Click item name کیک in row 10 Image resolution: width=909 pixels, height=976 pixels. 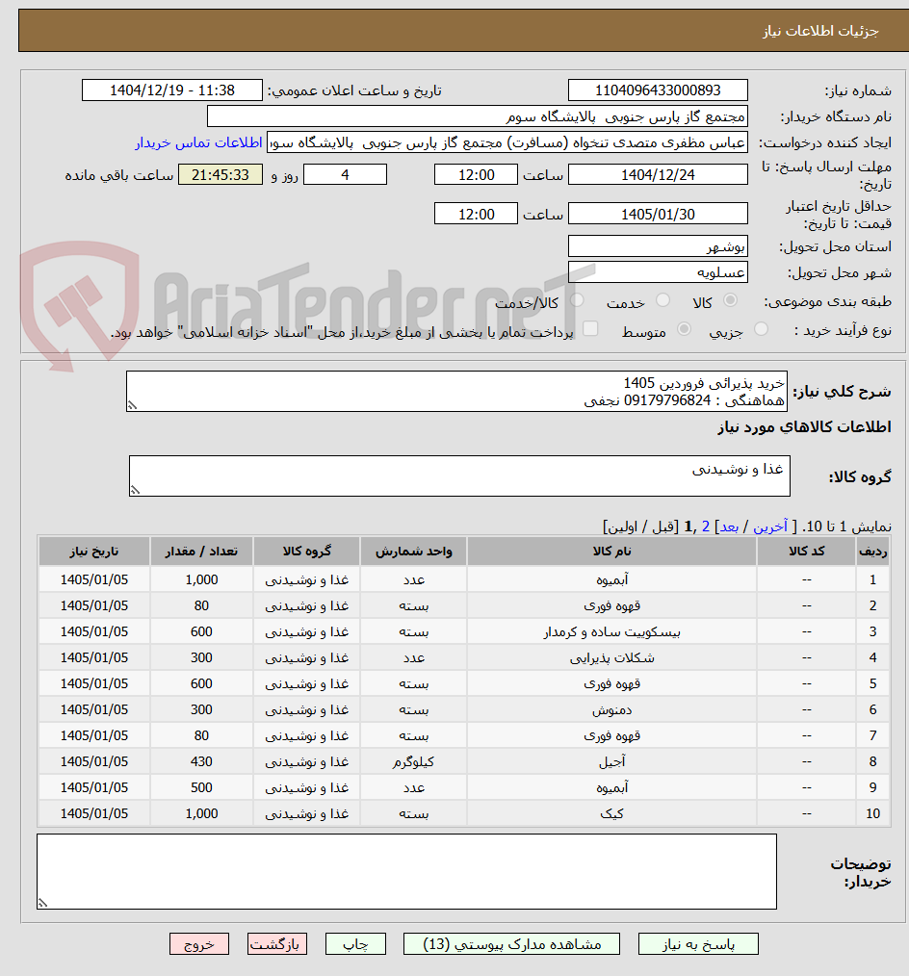[612, 813]
